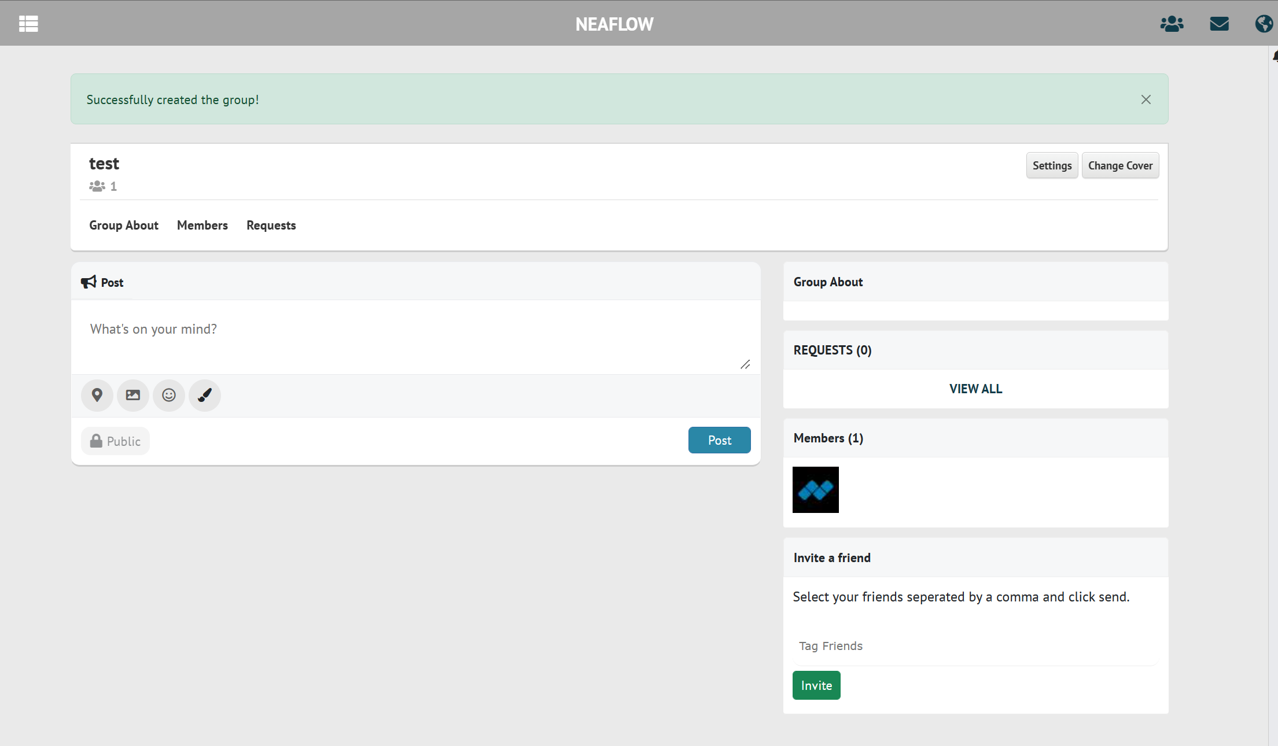Switch to Requests tab

click(271, 226)
